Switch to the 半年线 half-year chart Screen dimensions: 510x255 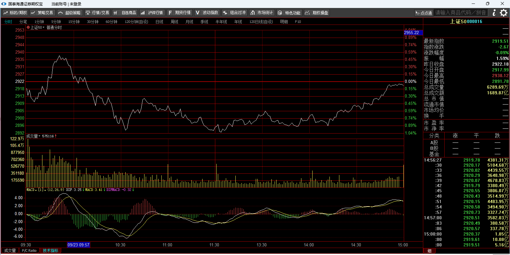[x=221, y=22]
